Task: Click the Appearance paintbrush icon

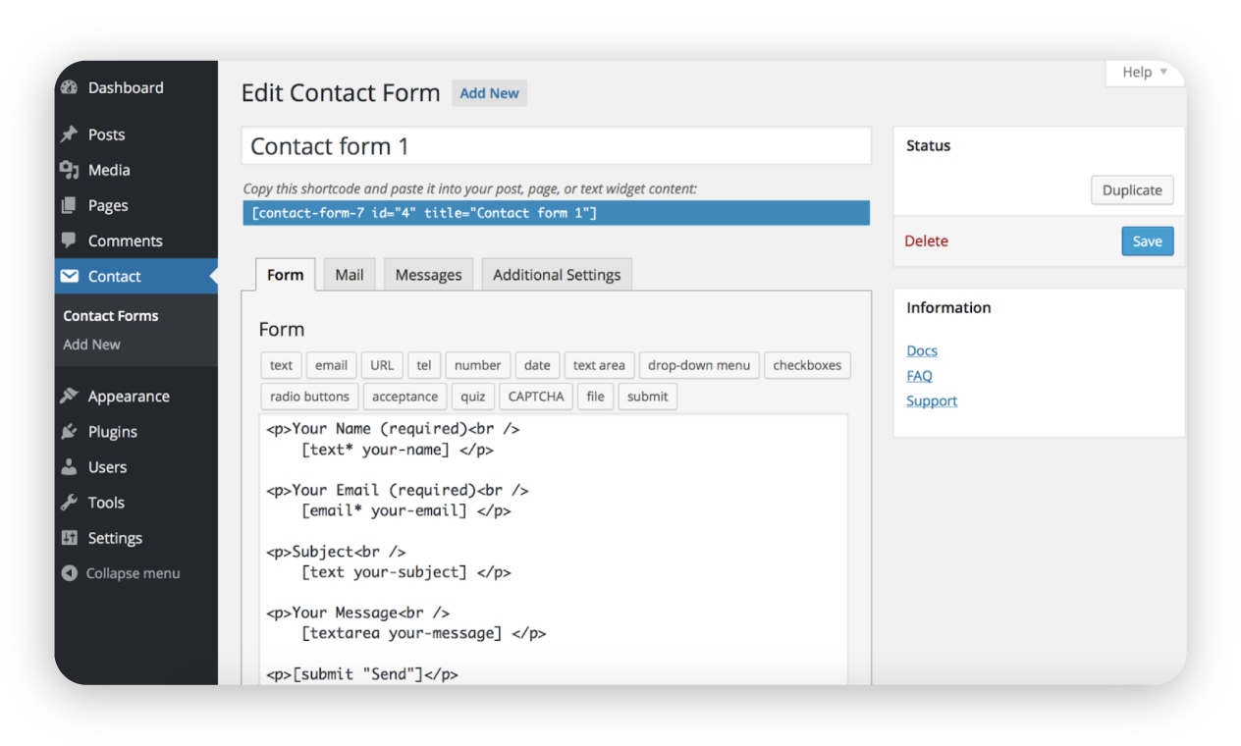Action: pyautogui.click(x=69, y=397)
